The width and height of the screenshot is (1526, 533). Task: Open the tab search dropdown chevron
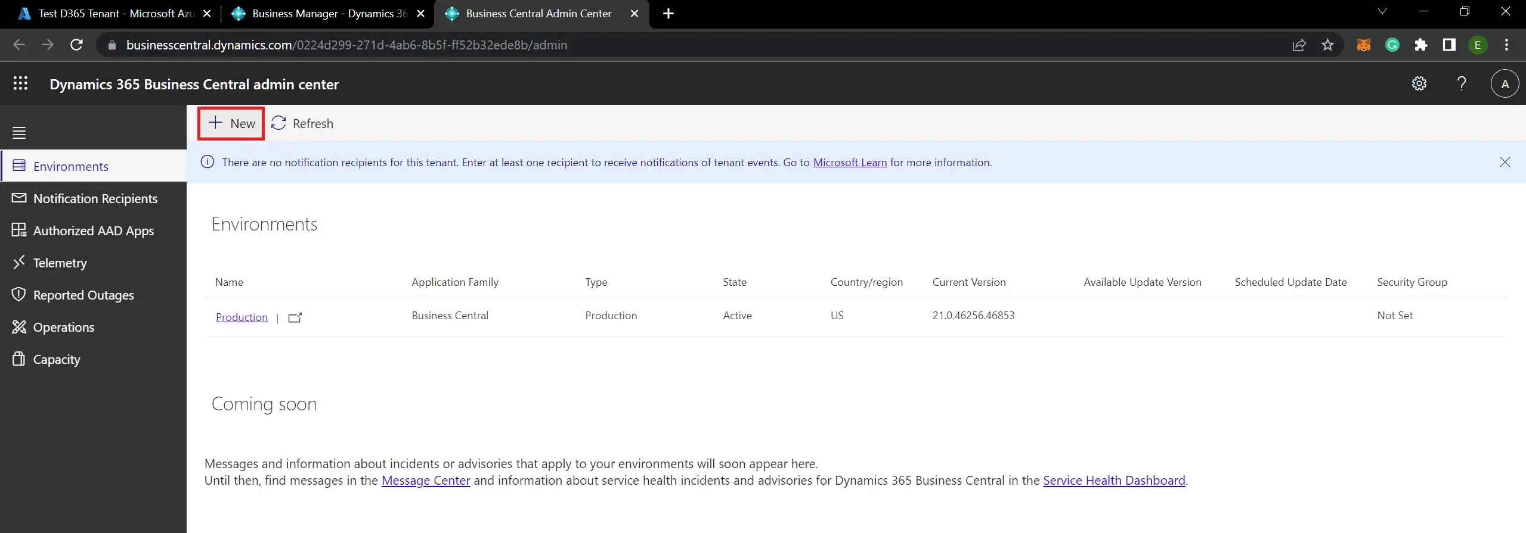[1382, 12]
